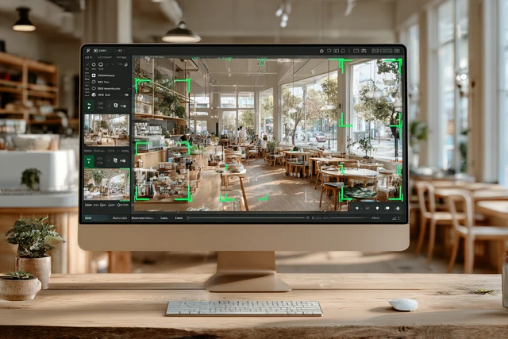Click the leaf icon above the upper thumbnail
The image size is (508, 339).
[88, 106]
